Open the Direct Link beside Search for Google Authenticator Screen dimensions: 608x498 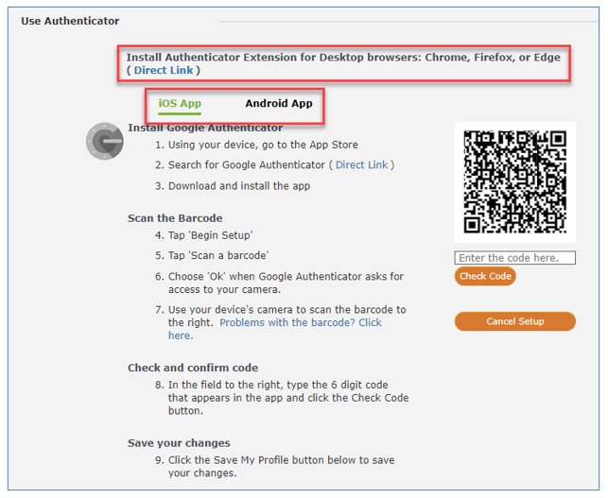pyautogui.click(x=361, y=165)
